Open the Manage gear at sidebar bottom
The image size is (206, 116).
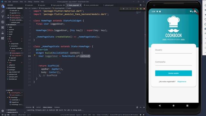3,111
